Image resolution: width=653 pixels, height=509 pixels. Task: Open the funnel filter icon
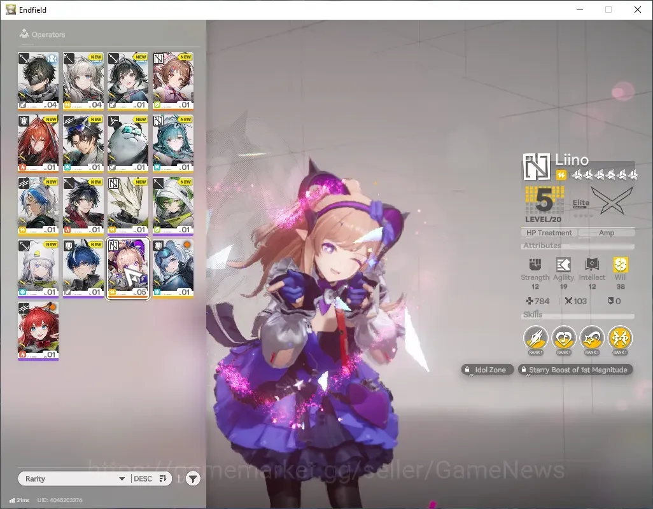192,478
